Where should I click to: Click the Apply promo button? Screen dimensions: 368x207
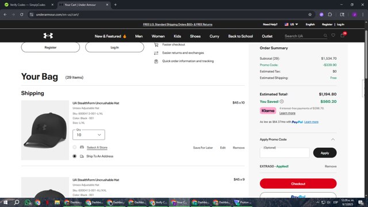pos(325,153)
